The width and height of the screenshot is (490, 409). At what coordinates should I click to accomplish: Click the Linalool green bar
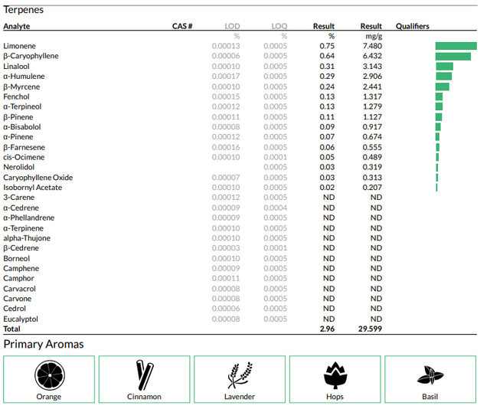click(444, 67)
